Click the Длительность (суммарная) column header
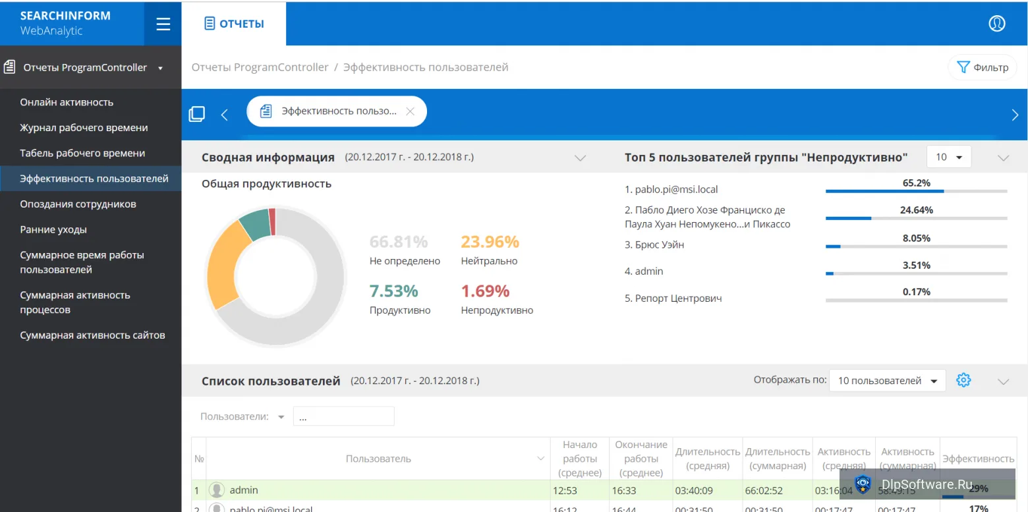The height and width of the screenshot is (512, 1028). pyautogui.click(x=778, y=459)
